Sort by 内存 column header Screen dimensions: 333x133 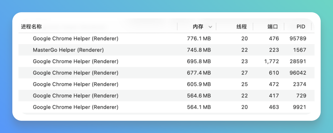click(x=198, y=27)
